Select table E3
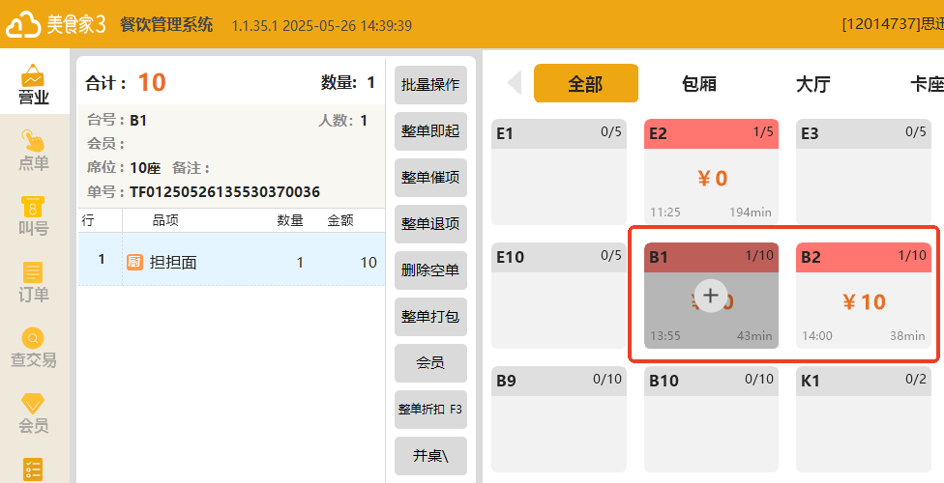The height and width of the screenshot is (483, 944). (864, 171)
